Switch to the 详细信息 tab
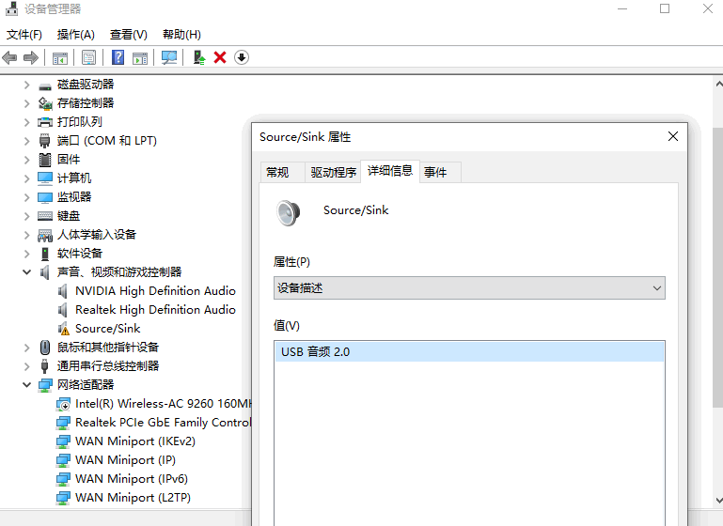This screenshot has width=723, height=526. pos(390,171)
